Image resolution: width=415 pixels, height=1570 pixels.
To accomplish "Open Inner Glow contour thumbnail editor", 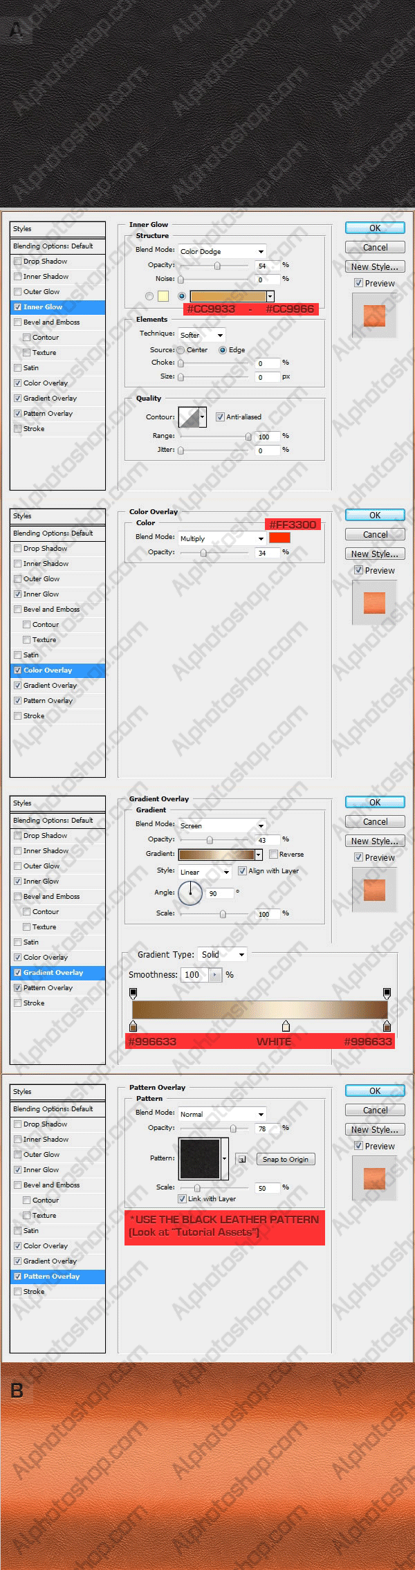I will coord(189,417).
